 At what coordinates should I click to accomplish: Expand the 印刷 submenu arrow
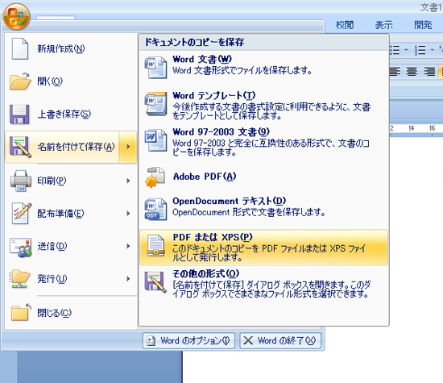click(128, 181)
